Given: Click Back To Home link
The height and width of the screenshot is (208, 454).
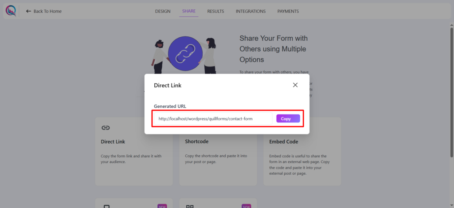Looking at the screenshot, I should pyautogui.click(x=47, y=11).
